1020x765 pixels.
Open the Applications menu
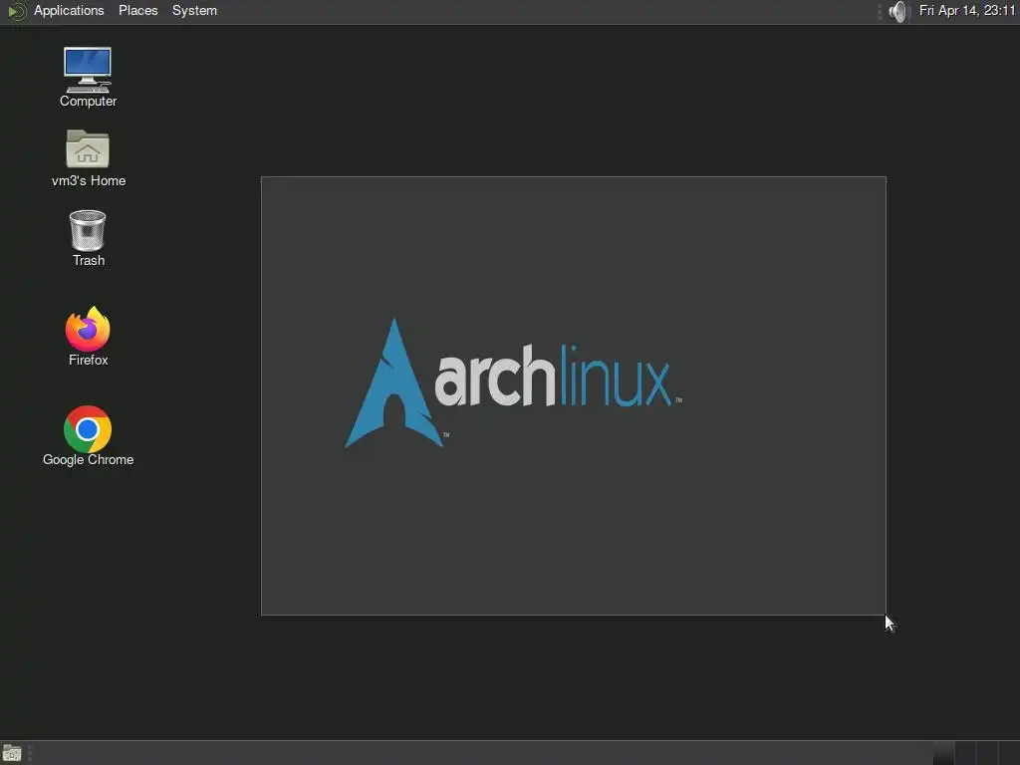point(69,11)
